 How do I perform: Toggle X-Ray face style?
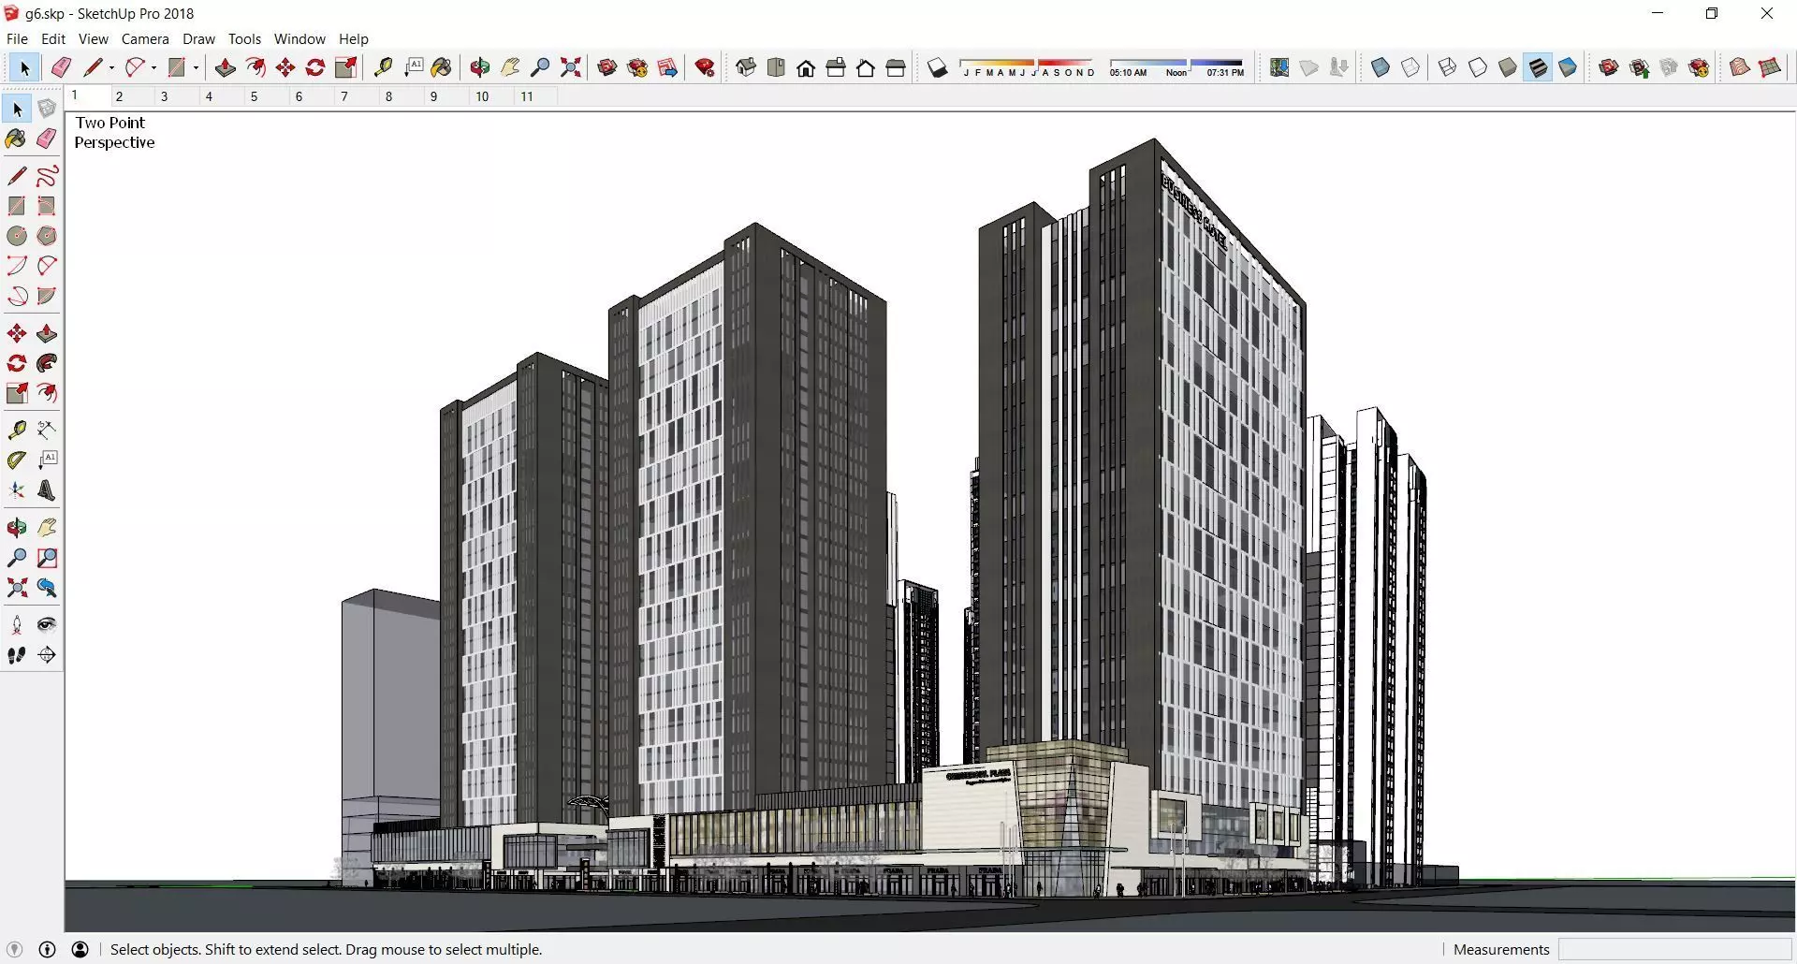(1381, 67)
